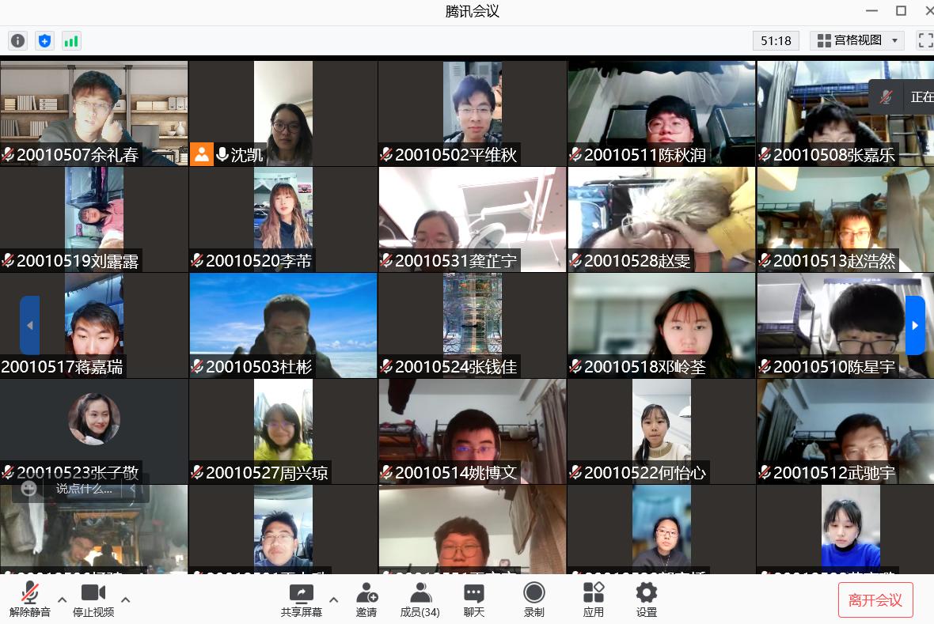Expand audio options arrow beside 解除静音
Screen dimensions: 934x624
pyautogui.click(x=63, y=599)
